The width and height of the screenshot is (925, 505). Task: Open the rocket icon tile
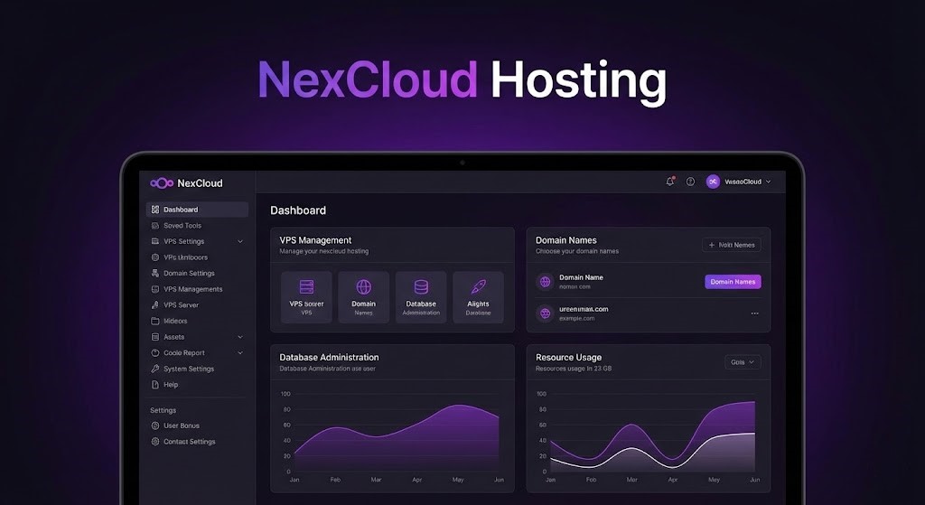(478, 297)
